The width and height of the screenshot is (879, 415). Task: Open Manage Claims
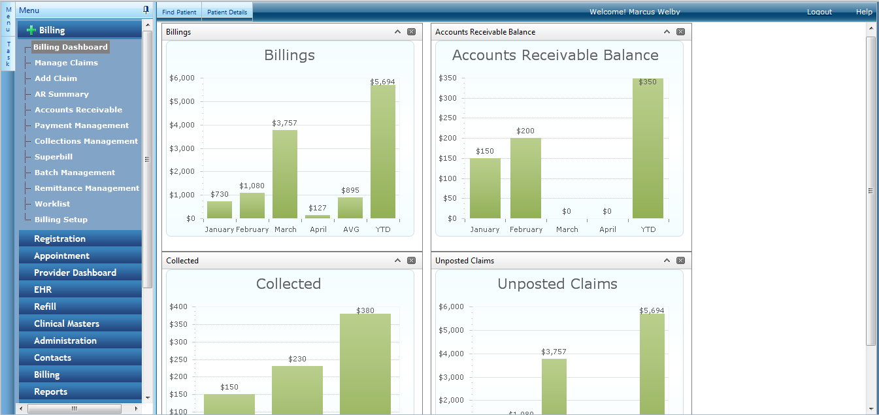(x=66, y=63)
